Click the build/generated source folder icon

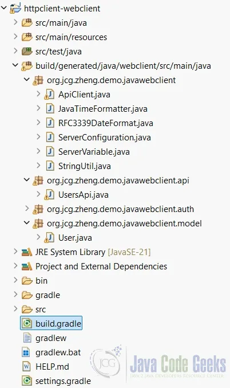click(27, 66)
